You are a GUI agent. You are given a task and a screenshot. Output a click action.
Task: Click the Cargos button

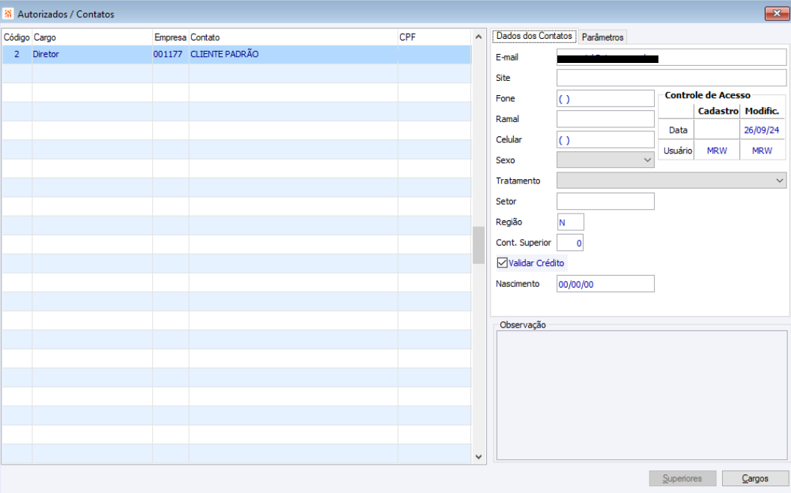point(755,478)
